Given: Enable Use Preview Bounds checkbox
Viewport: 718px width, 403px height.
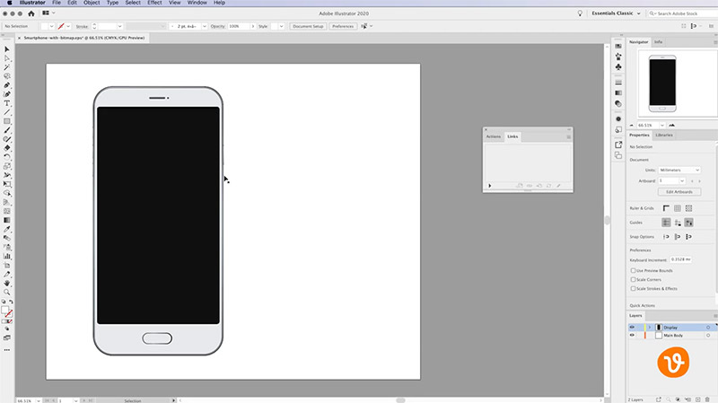Looking at the screenshot, I should [634, 271].
